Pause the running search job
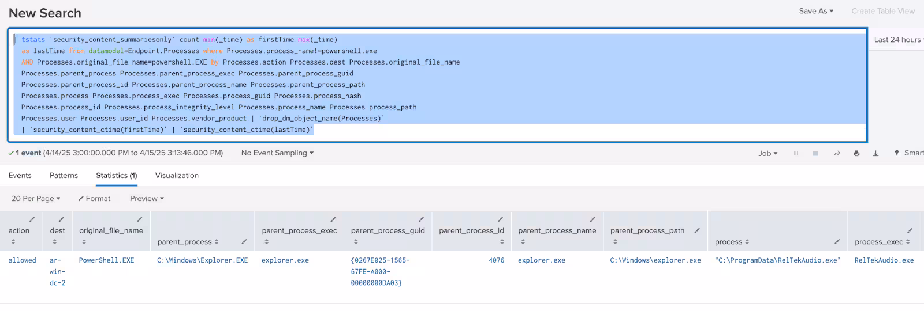The image size is (924, 311). pos(796,153)
